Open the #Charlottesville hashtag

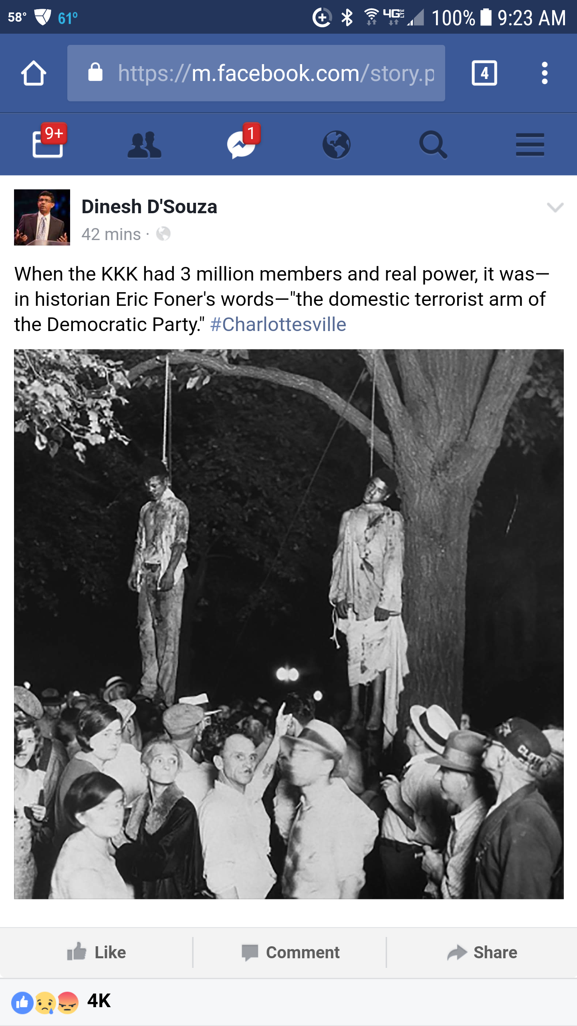[x=278, y=325]
